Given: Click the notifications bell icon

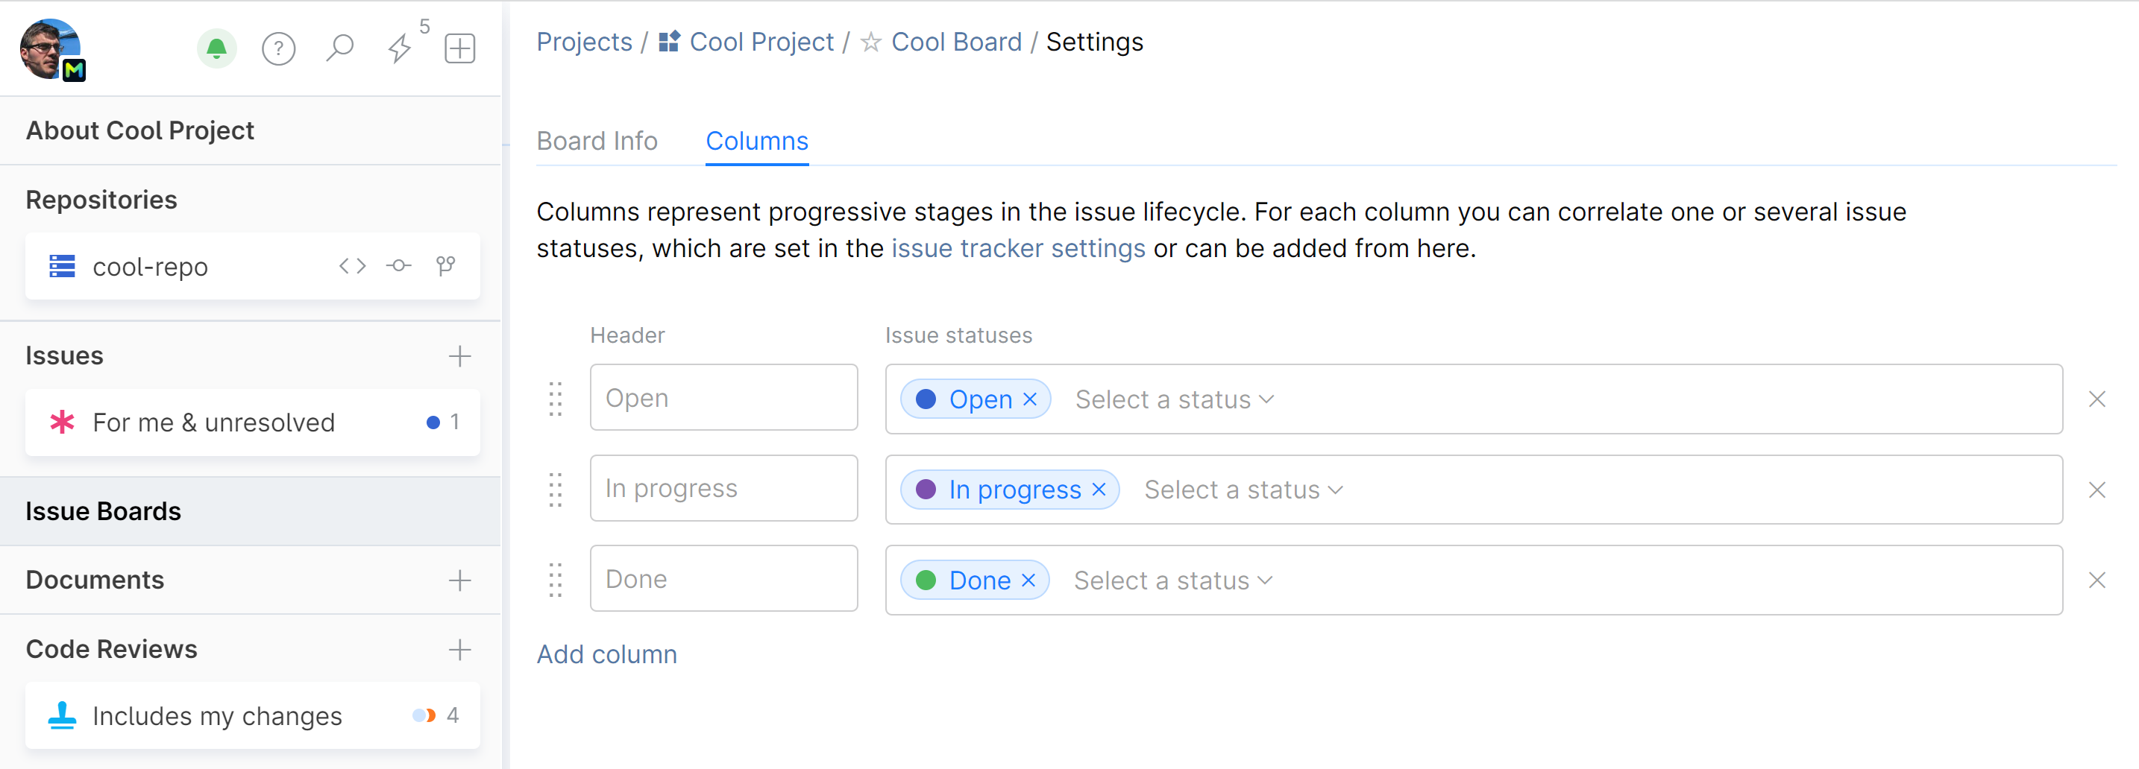Looking at the screenshot, I should 217,48.
